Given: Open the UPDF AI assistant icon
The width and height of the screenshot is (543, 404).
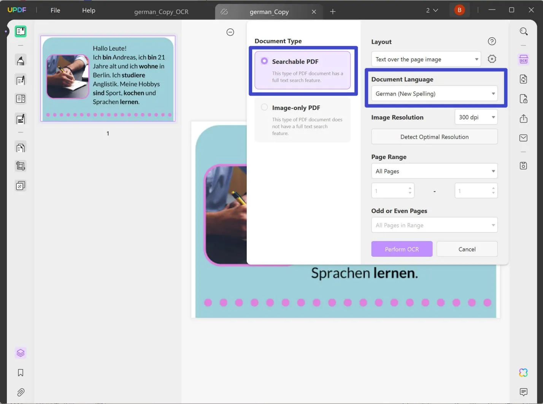Looking at the screenshot, I should click(524, 373).
